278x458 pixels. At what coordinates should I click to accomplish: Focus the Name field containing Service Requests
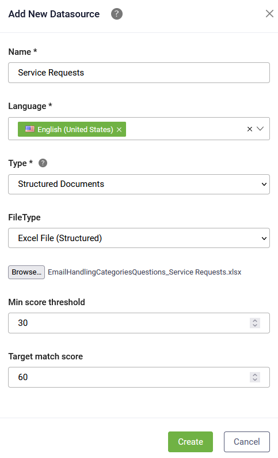pyautogui.click(x=139, y=73)
